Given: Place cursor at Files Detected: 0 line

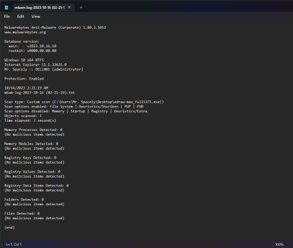Looking at the screenshot, I should 22,213.
